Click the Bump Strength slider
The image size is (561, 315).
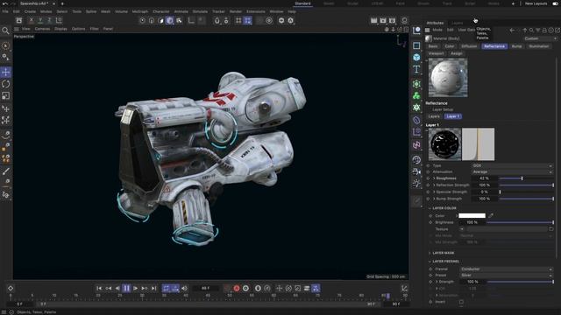pos(526,199)
